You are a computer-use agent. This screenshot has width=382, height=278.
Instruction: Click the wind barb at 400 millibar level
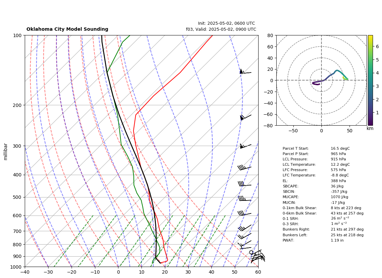[x=245, y=167]
